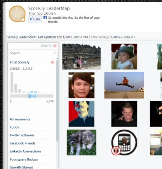The width and height of the screenshot is (162, 169).
Task: Click the Facebook Like thumbs-up button
Action: pyautogui.click(x=35, y=19)
